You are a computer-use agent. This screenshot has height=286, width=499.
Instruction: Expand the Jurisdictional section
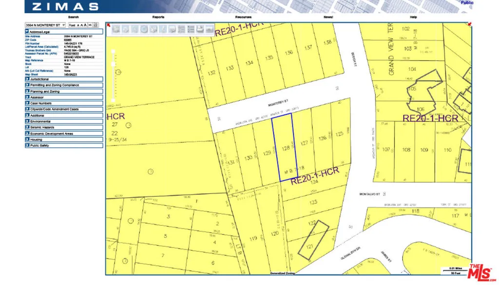click(x=63, y=79)
